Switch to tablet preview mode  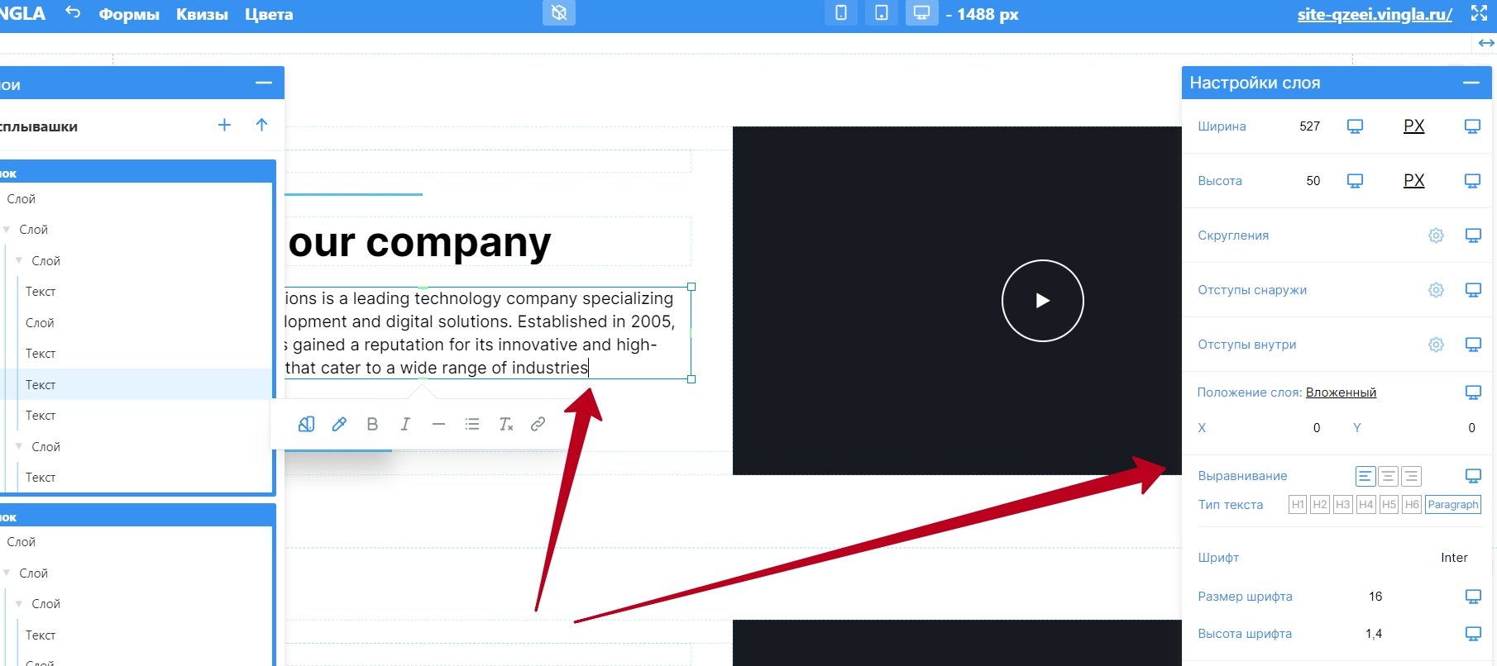(882, 13)
